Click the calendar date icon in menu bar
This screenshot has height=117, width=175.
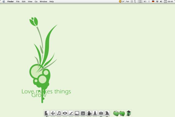click(165, 1)
